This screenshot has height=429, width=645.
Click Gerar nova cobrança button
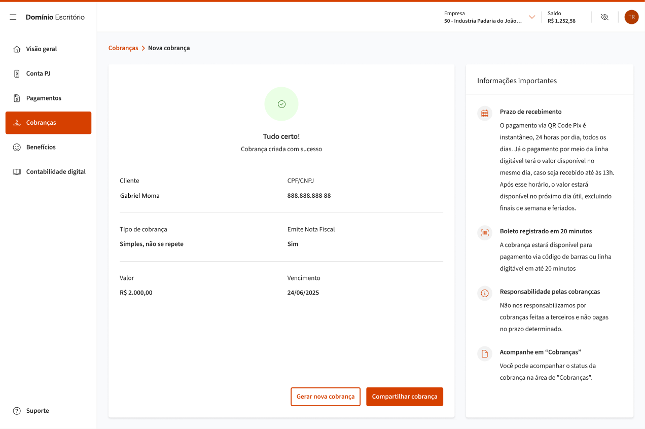pos(325,397)
